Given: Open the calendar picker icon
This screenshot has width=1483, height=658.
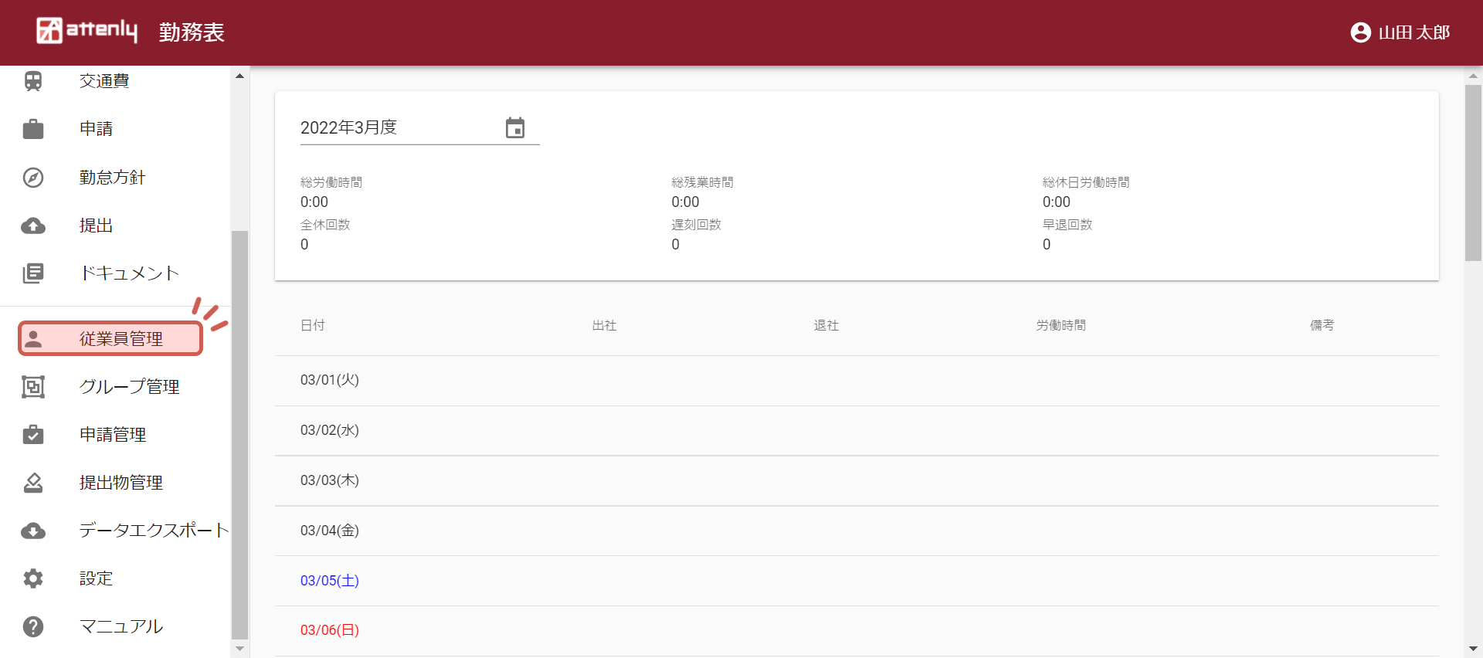Looking at the screenshot, I should pos(515,128).
